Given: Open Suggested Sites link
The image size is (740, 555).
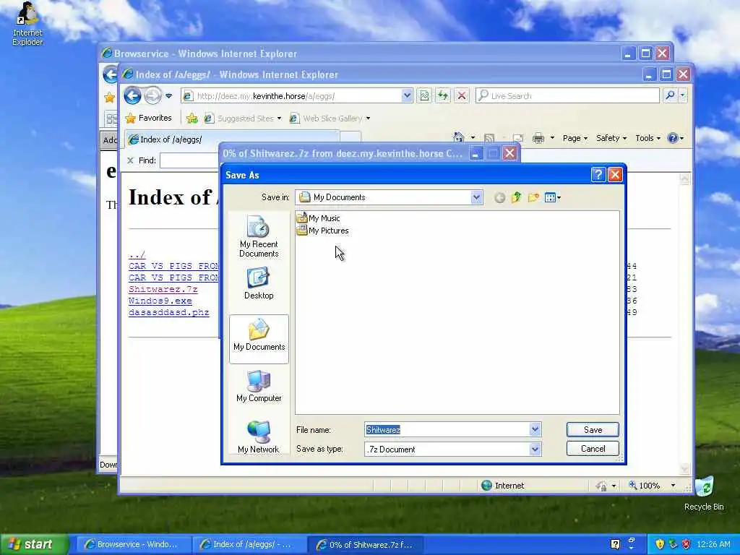Looking at the screenshot, I should click(x=243, y=119).
